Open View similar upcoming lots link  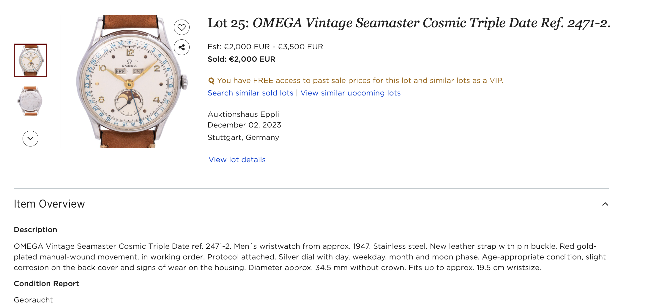350,93
